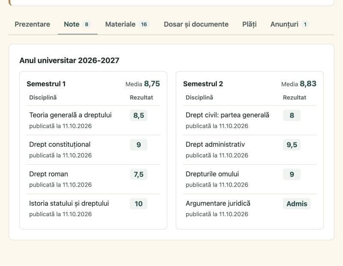The image size is (343, 266).
Task: Click the Semestrul 1 heading
Action: pyautogui.click(x=46, y=84)
